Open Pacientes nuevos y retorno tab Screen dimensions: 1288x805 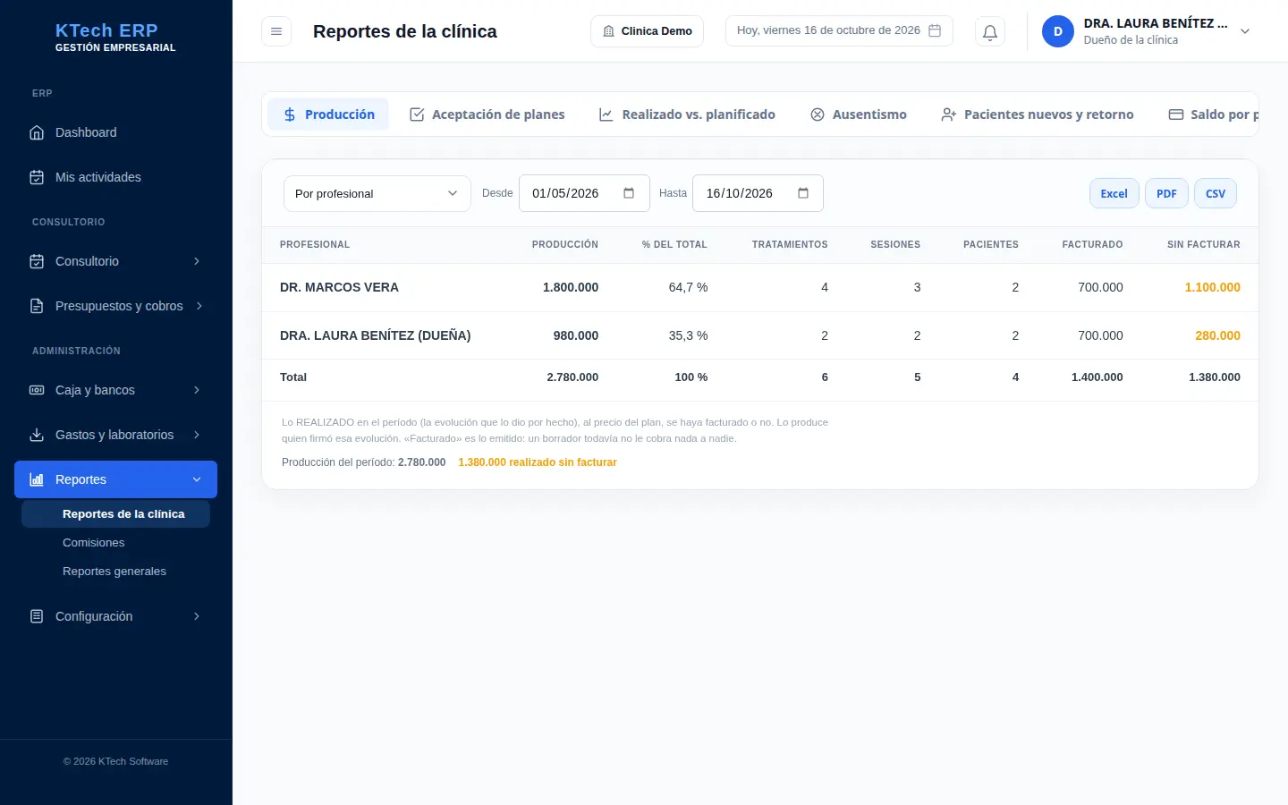click(x=1038, y=114)
